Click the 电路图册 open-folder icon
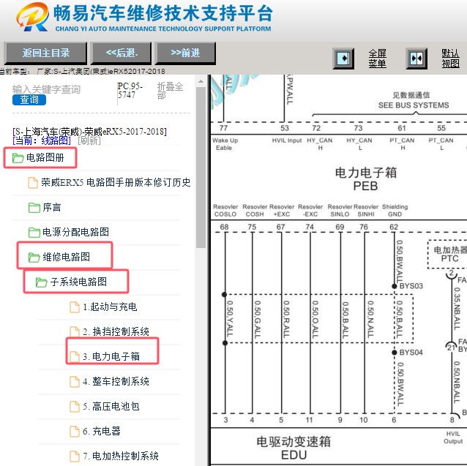The height and width of the screenshot is (466, 467). coord(18,158)
